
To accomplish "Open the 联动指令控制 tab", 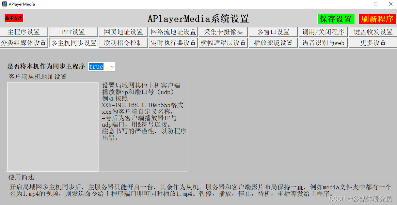I will pos(123,43).
